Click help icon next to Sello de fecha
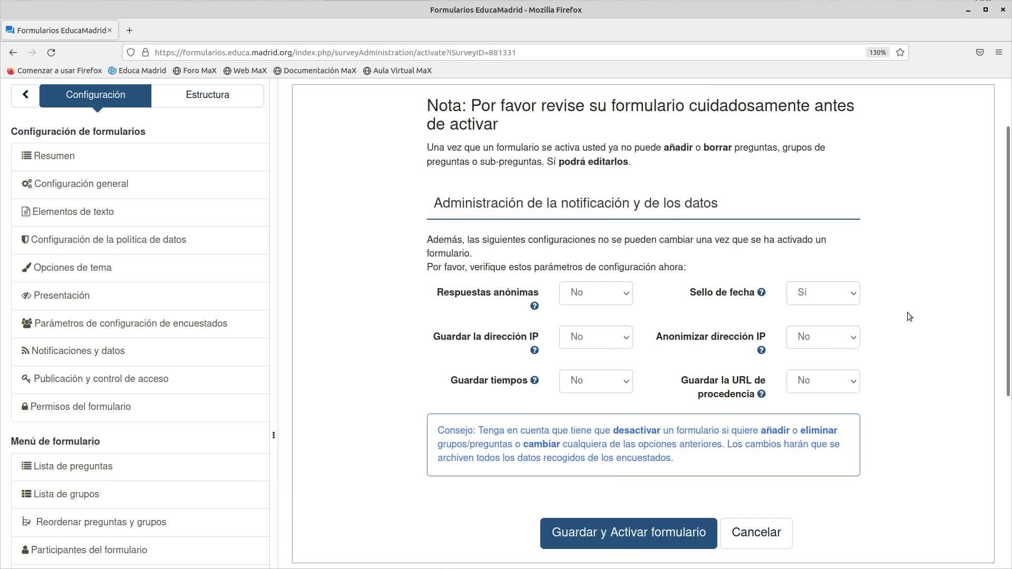1012x569 pixels. click(x=761, y=292)
